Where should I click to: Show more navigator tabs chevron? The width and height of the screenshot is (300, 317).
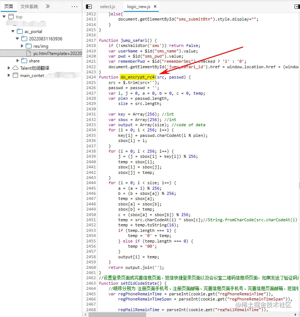pos(47,7)
